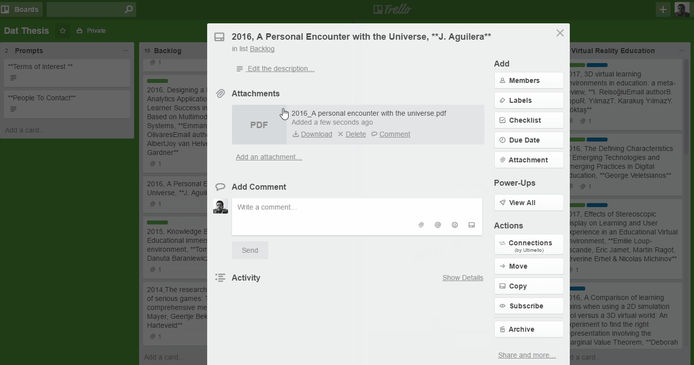Show Details in the Activity section
Image resolution: width=694 pixels, height=365 pixels.
(x=463, y=278)
